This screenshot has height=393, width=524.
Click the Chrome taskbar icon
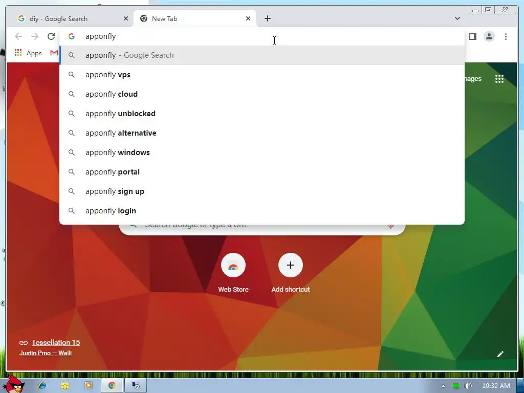(x=112, y=386)
